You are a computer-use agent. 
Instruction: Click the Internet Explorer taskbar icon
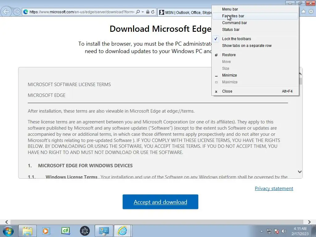[x=123, y=231]
